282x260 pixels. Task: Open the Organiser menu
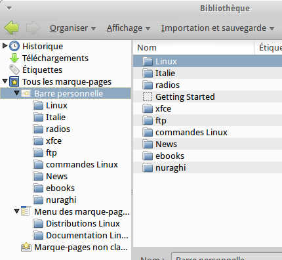[x=73, y=28]
